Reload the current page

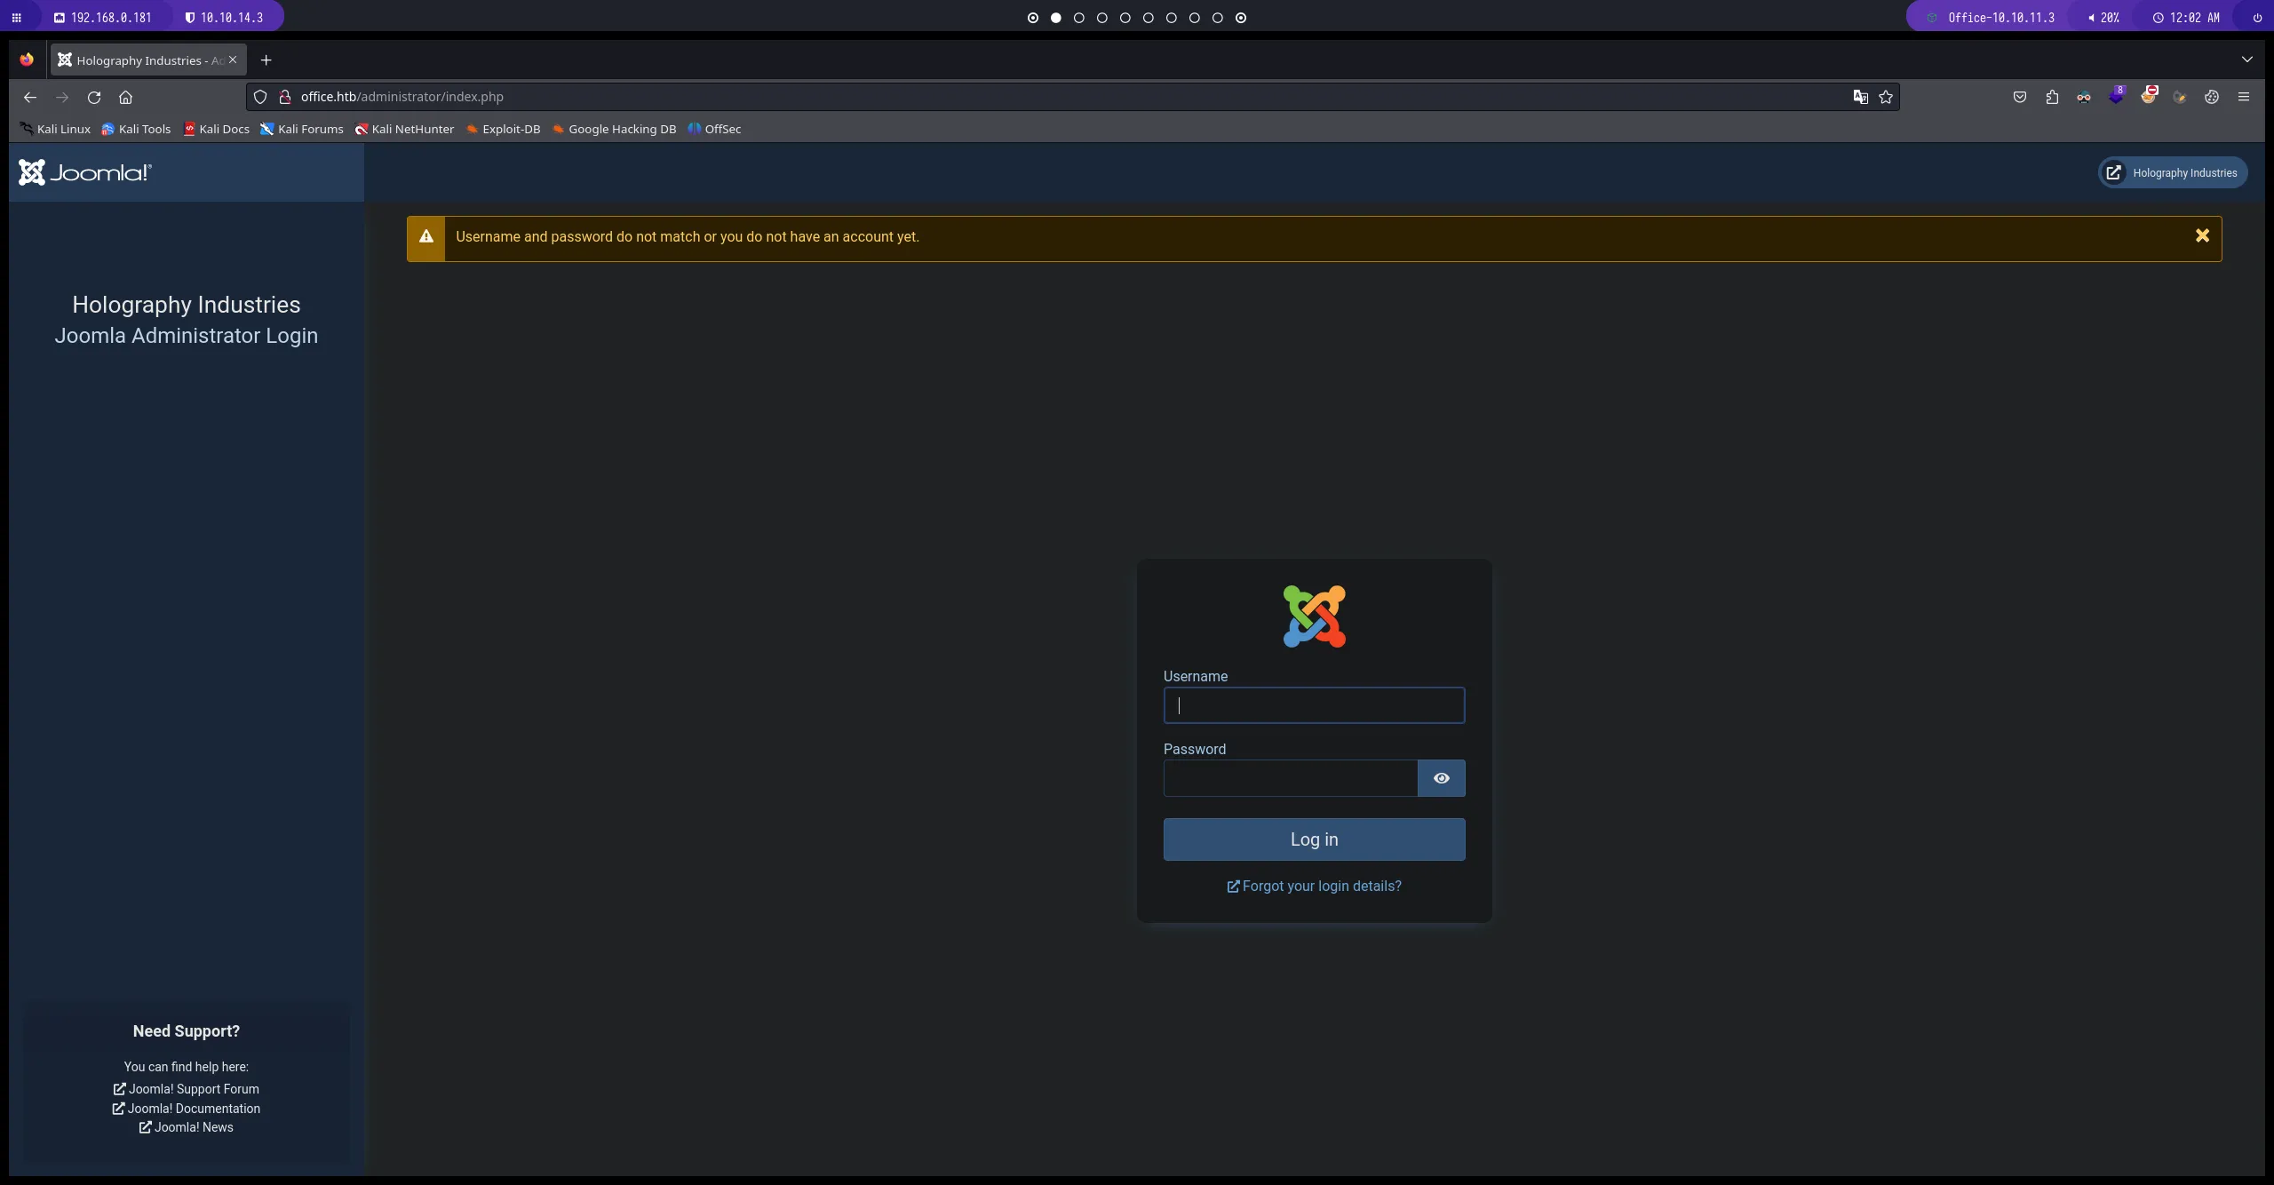tap(94, 97)
